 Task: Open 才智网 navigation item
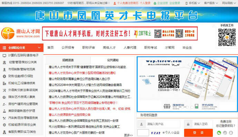tap(170, 48)
